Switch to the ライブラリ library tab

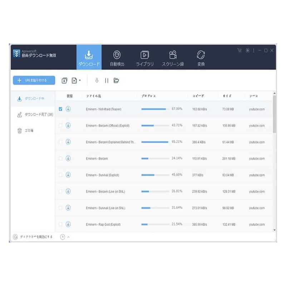tap(145, 58)
